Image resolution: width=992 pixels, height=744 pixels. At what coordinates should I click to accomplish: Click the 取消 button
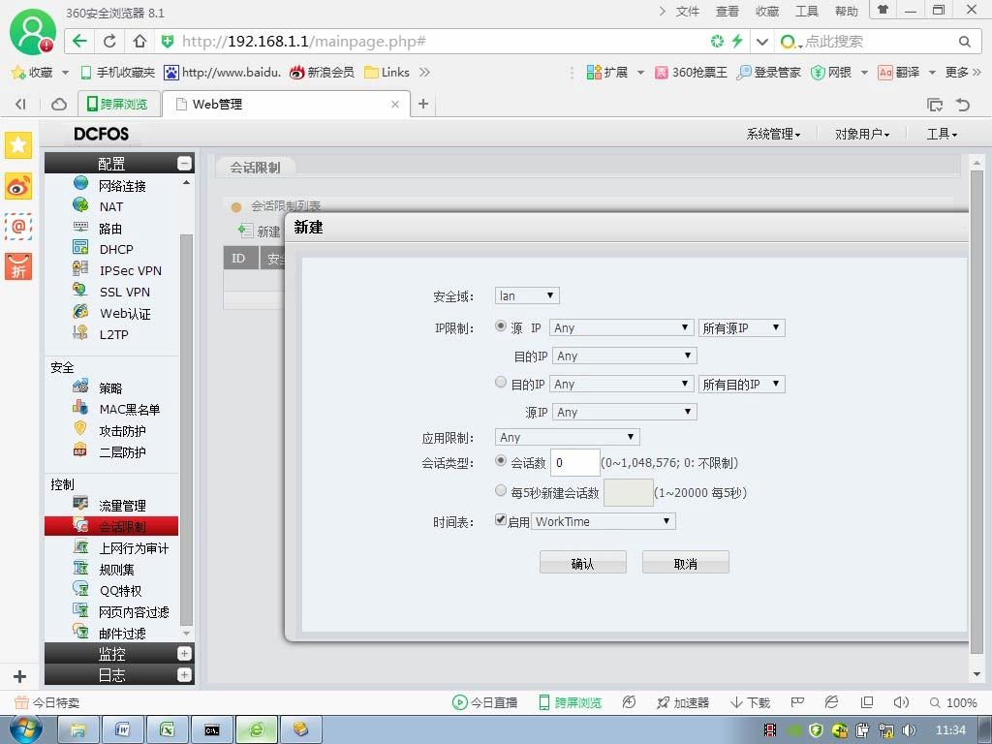[x=685, y=563]
